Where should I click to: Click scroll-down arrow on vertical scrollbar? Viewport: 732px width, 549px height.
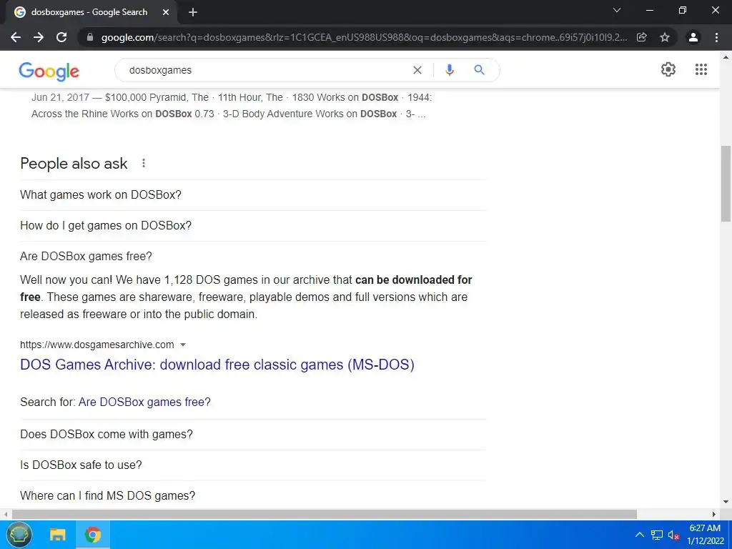[x=726, y=502]
